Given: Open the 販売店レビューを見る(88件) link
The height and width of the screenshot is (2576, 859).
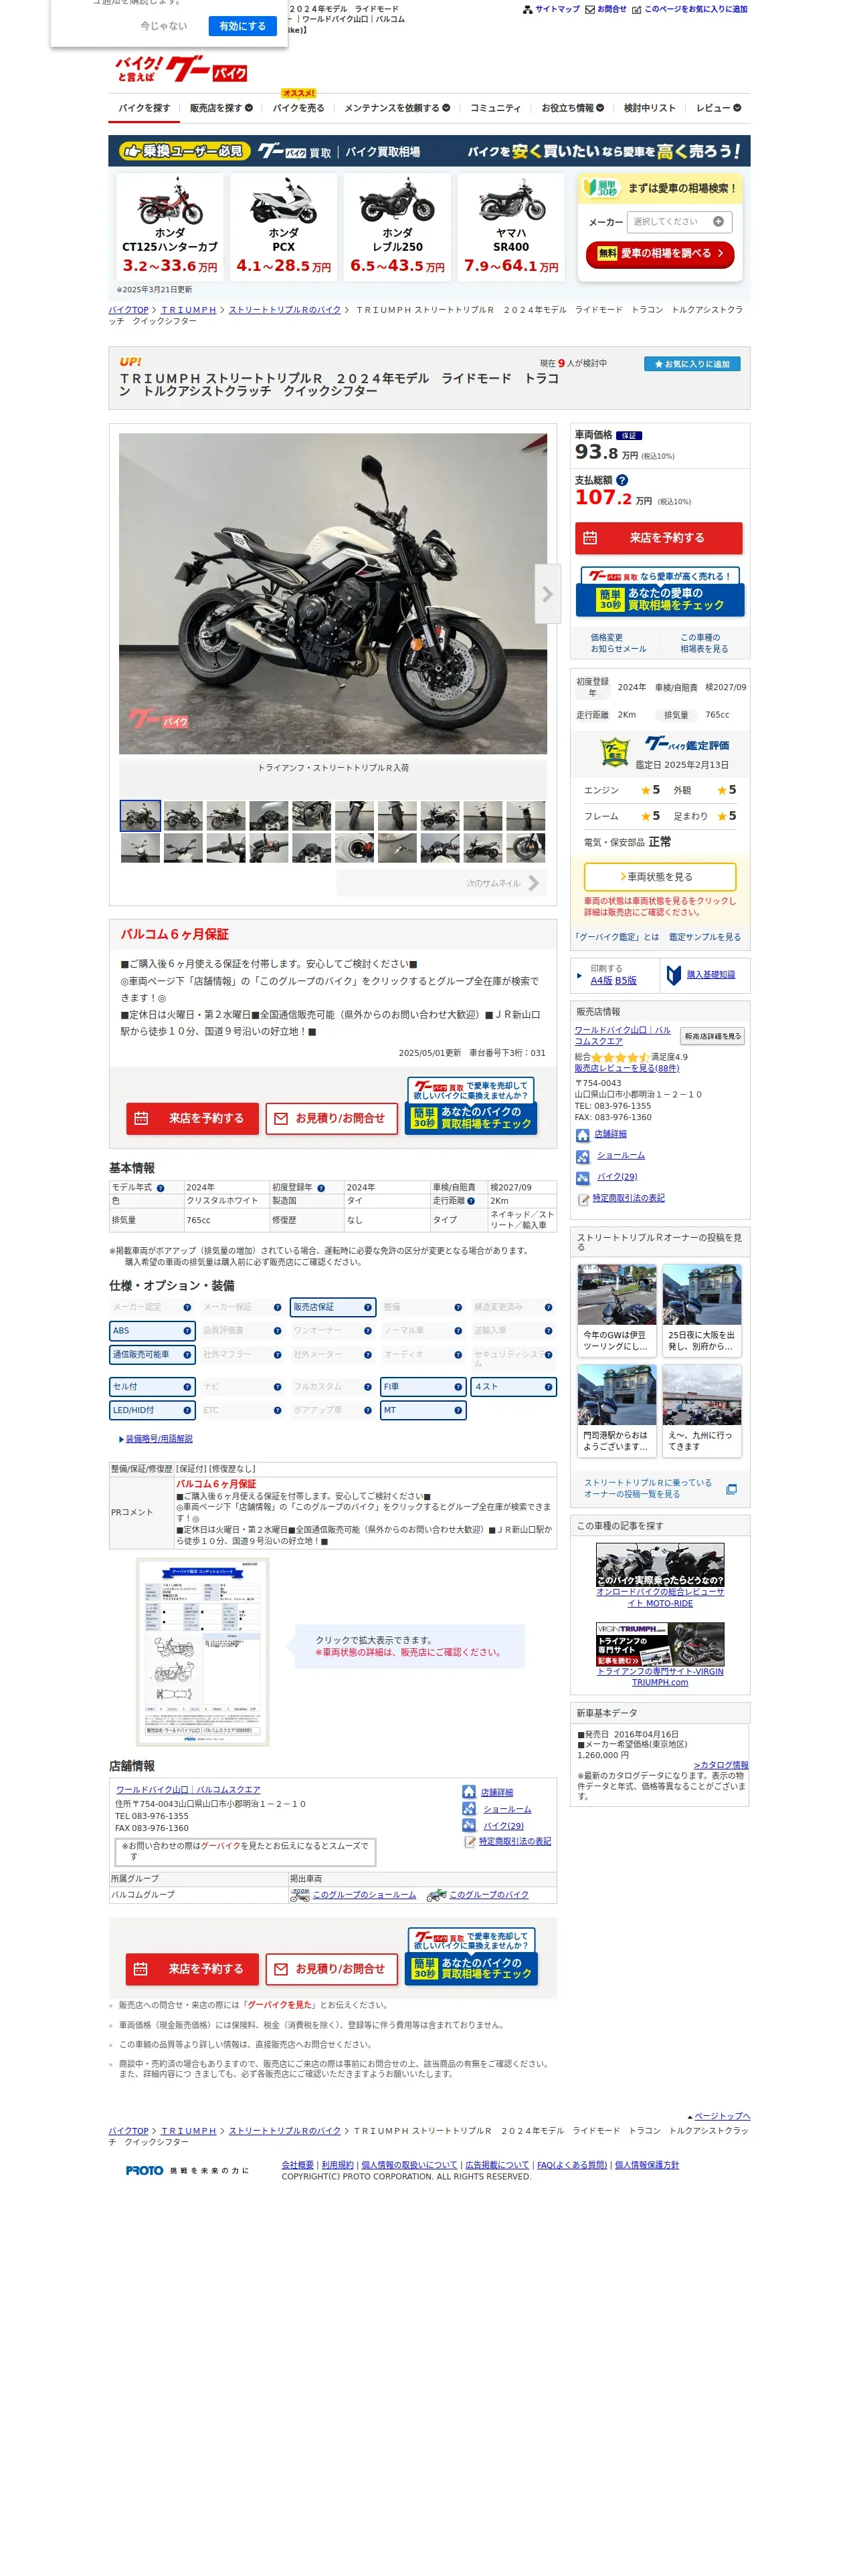Looking at the screenshot, I should pyautogui.click(x=626, y=1068).
